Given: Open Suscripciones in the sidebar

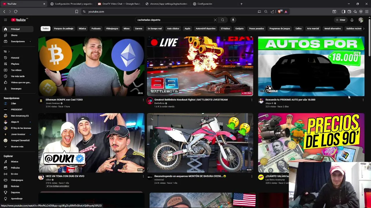Looking at the screenshot, I should coord(17,41).
